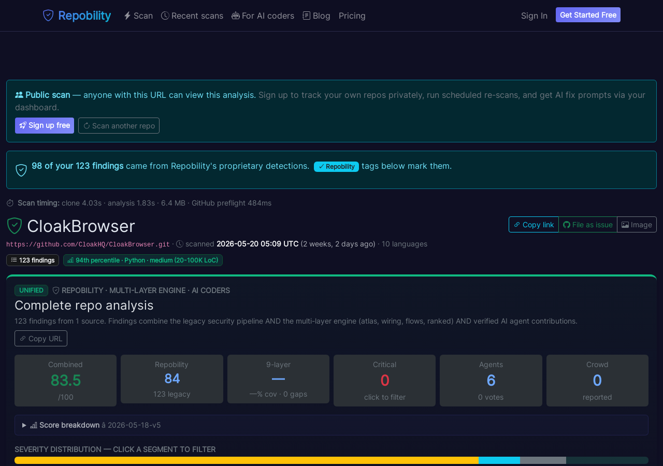The width and height of the screenshot is (663, 466).
Task: Expand the Score breakdown section
Action: point(331,425)
